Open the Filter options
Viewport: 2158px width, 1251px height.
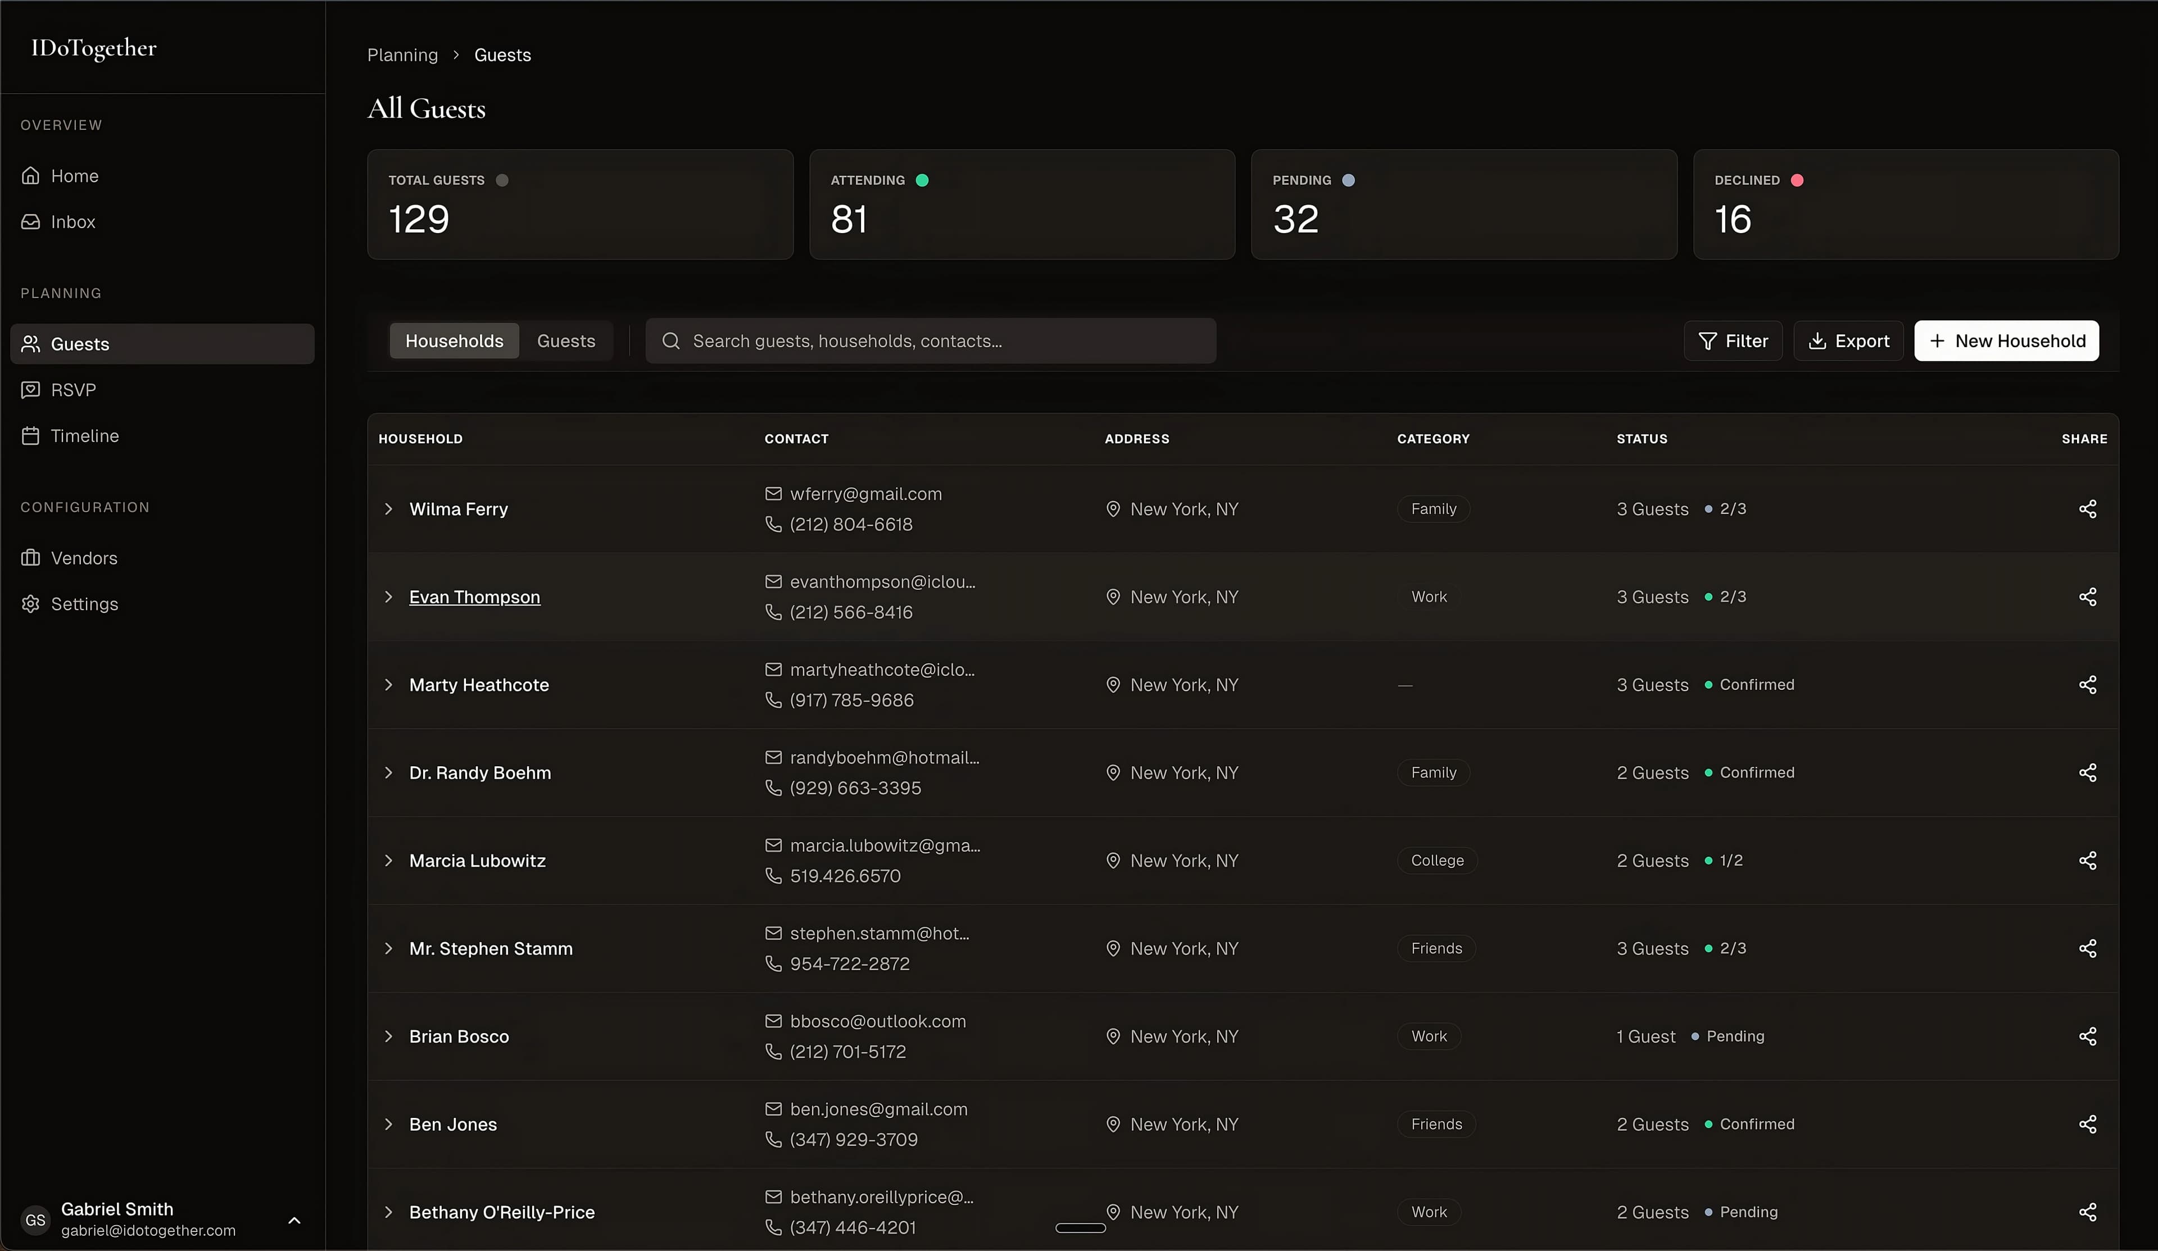pos(1733,341)
